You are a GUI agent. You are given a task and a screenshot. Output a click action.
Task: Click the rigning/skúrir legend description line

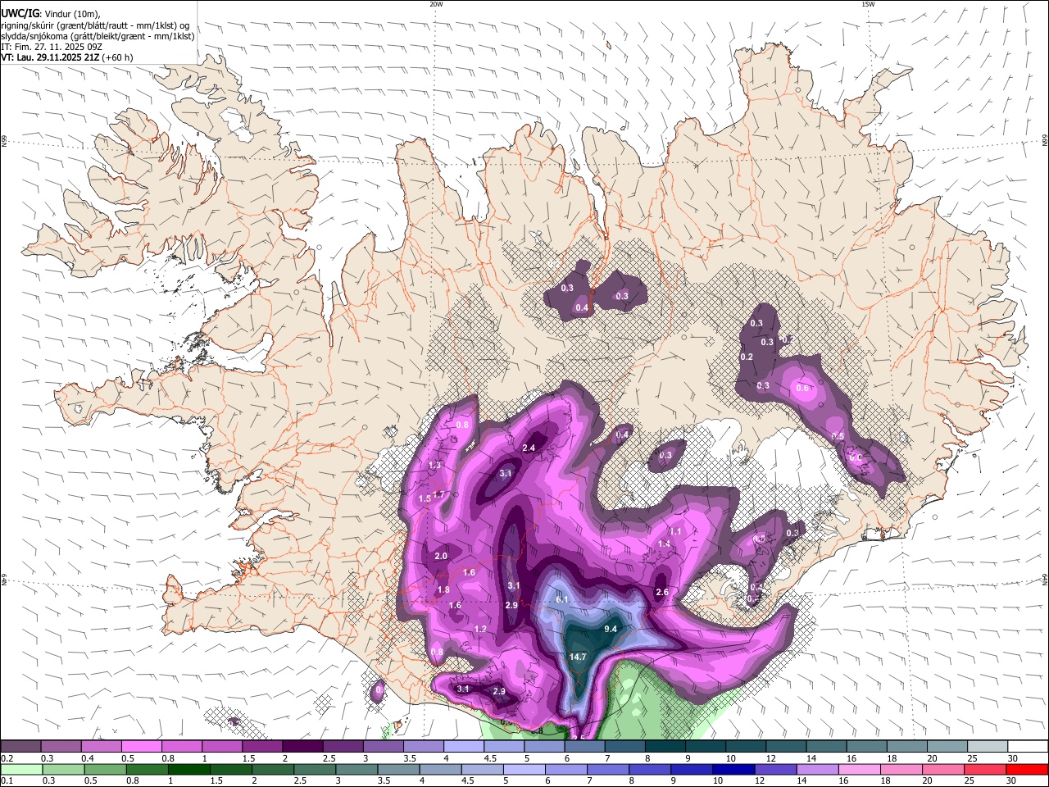pos(96,25)
